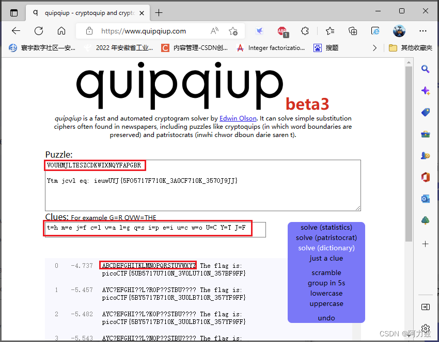
Task: Run solve (patristocrat)
Action: (326, 238)
